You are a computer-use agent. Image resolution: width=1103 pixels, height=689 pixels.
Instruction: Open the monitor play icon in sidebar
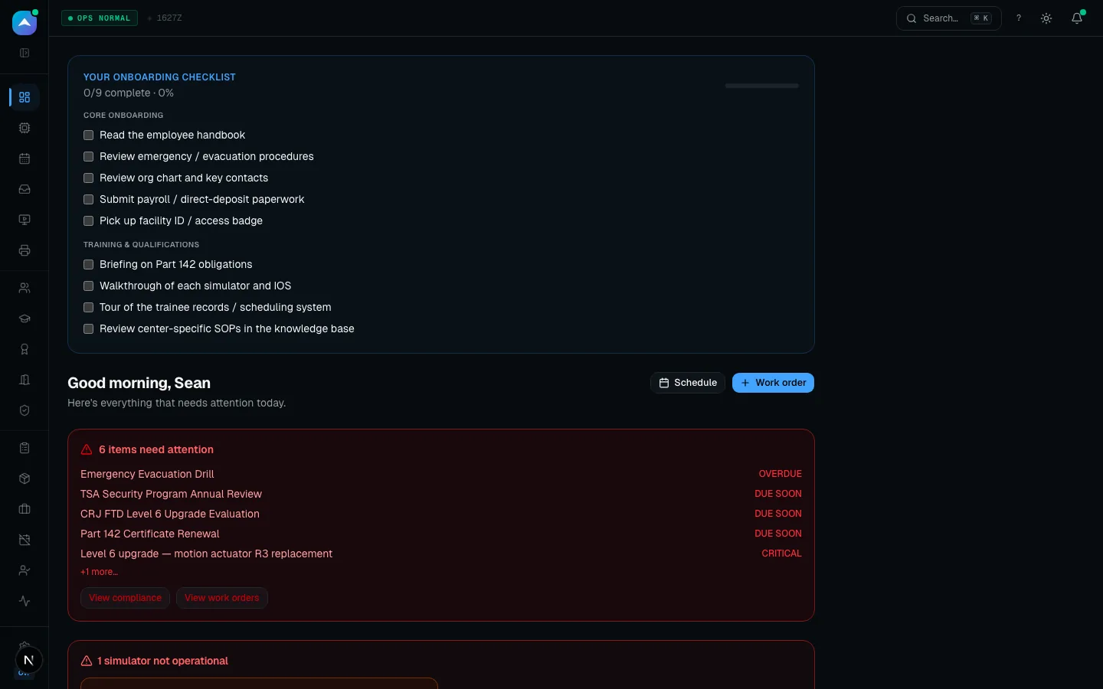(x=25, y=220)
